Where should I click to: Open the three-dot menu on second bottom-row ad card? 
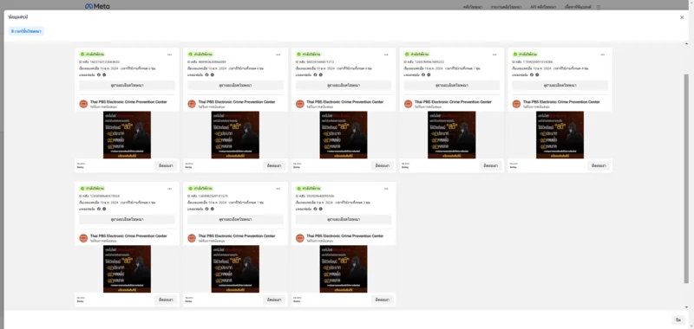[x=278, y=189]
